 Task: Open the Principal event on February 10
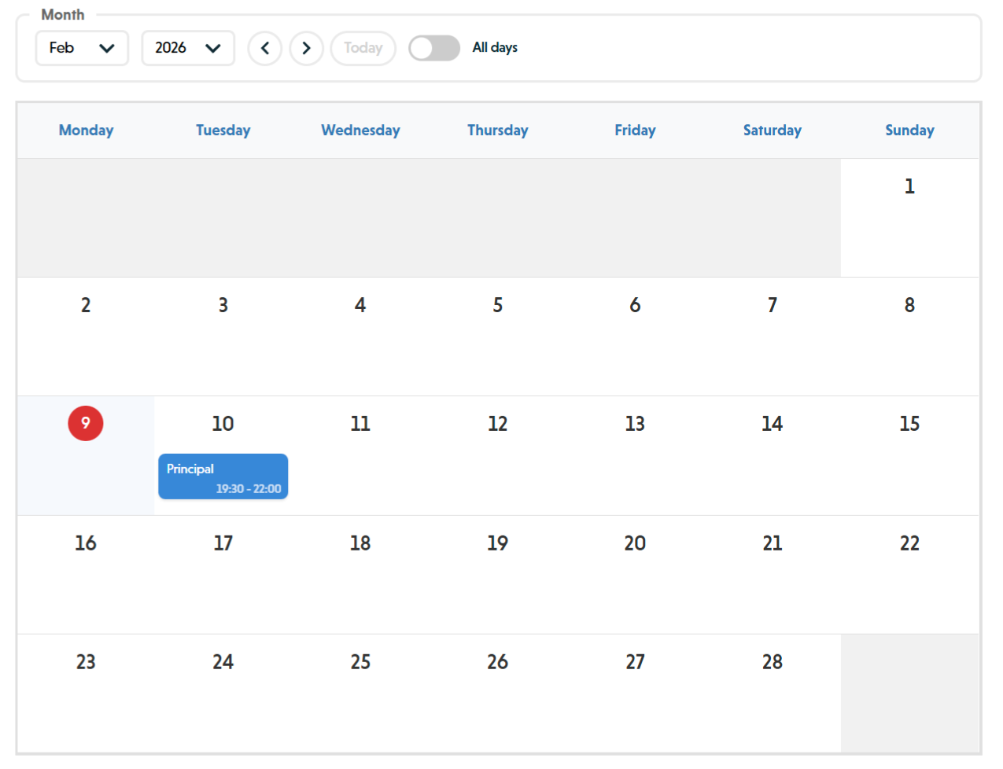(223, 476)
